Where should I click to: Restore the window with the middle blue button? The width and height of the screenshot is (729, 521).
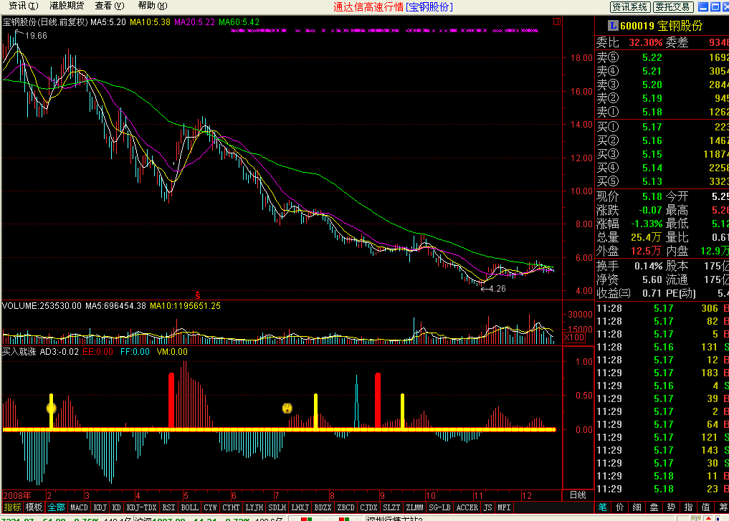coord(715,6)
